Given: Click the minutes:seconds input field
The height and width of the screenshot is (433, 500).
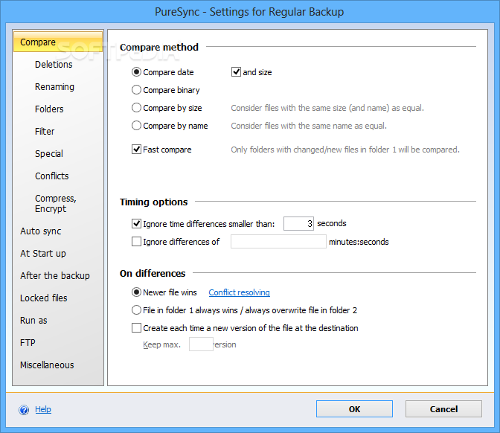Looking at the screenshot, I should coord(278,241).
